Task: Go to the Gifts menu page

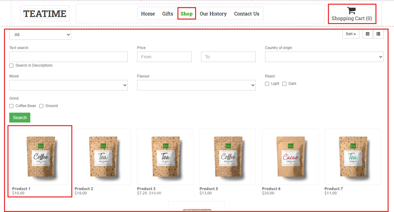Action: click(168, 14)
